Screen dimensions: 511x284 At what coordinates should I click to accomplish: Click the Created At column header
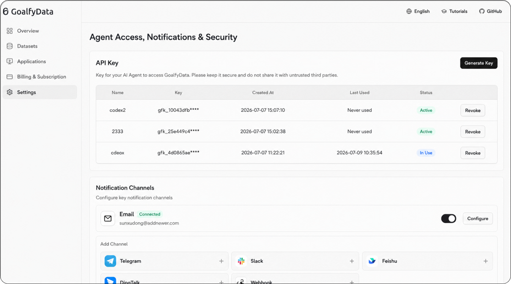coord(263,93)
